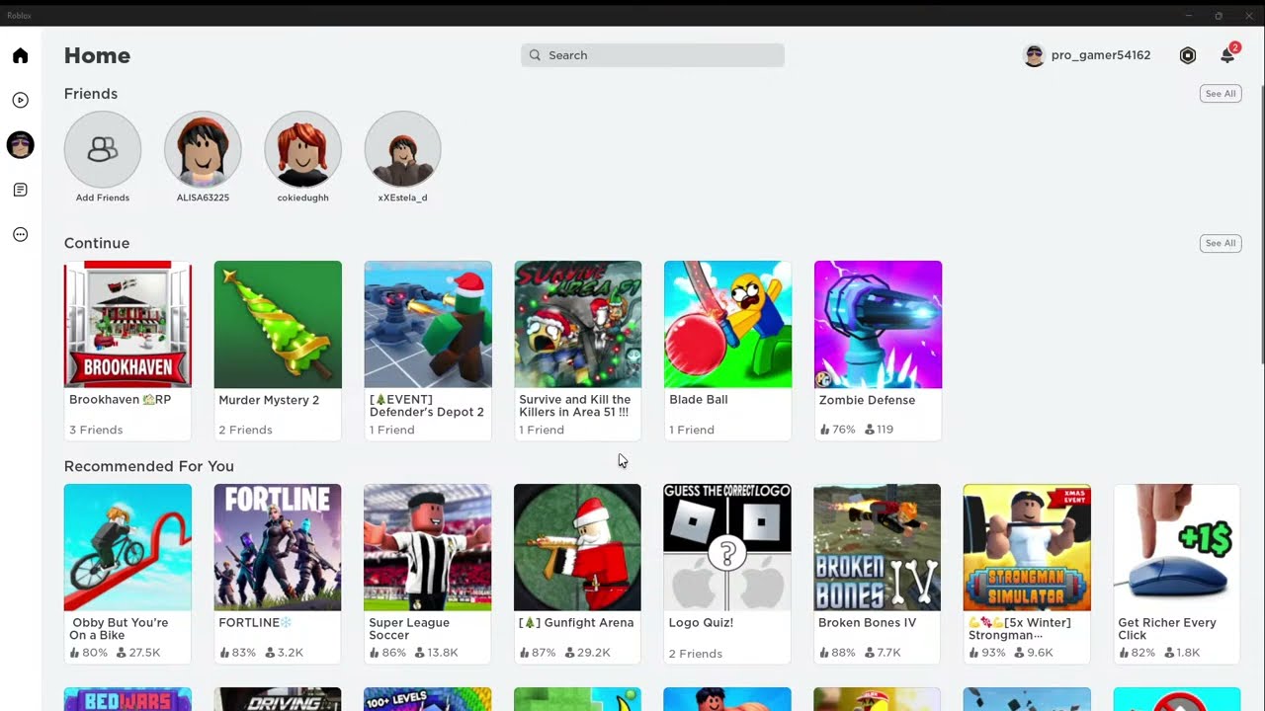Open the Murder Mystery 2 thumbnail
This screenshot has width=1265, height=711.
pyautogui.click(x=278, y=324)
